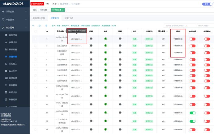Click the 单播 green indicator for row 1

tap(105, 39)
